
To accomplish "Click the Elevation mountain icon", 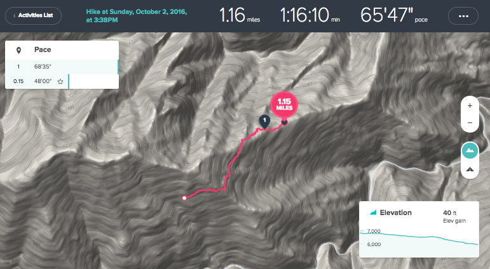I will click(373, 213).
